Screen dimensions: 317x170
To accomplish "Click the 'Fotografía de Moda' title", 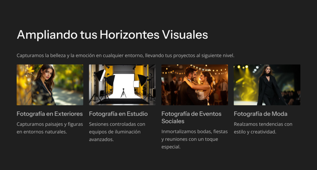I will pyautogui.click(x=261, y=114).
